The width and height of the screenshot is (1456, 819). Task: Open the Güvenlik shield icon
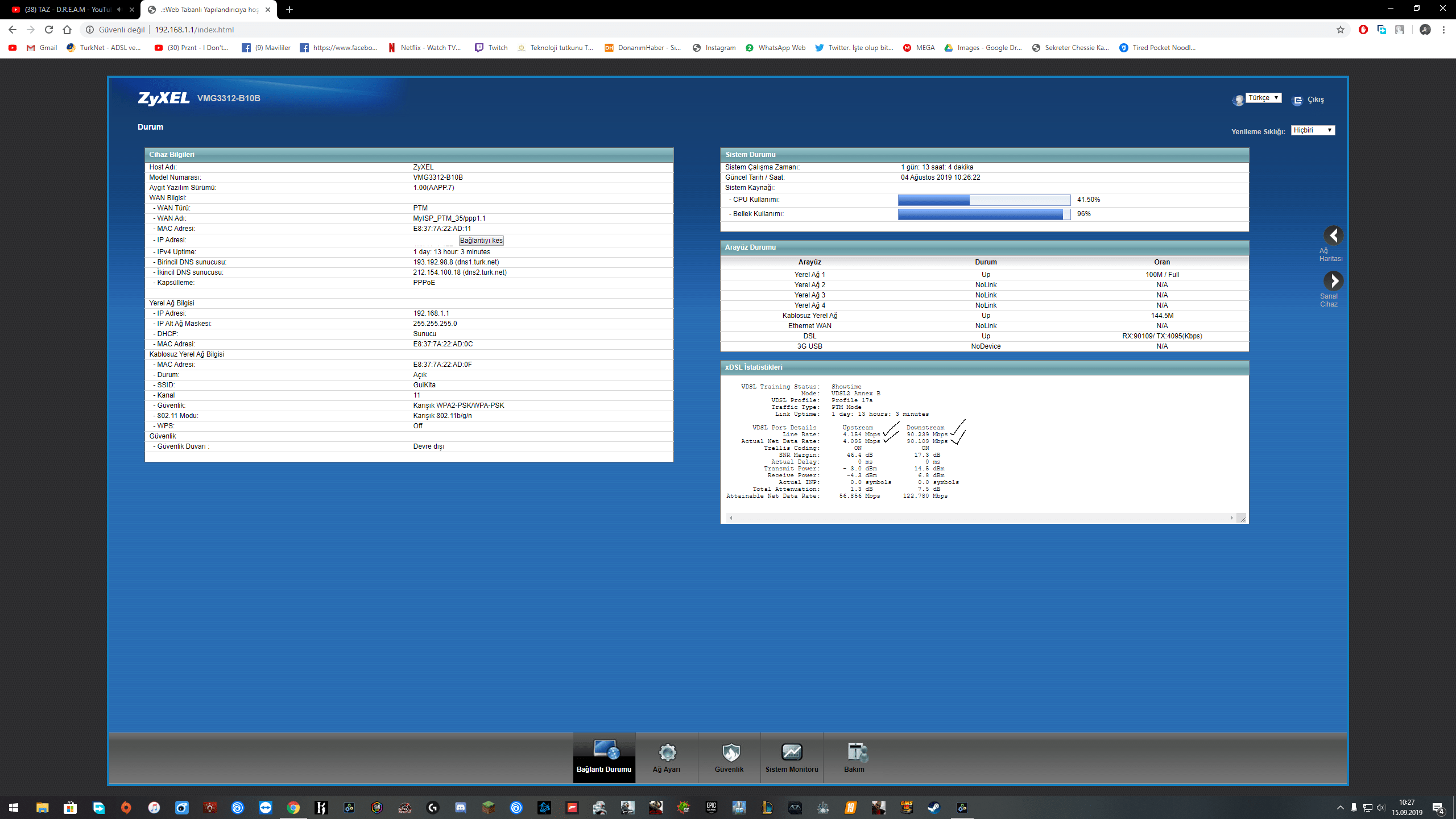pos(730,752)
